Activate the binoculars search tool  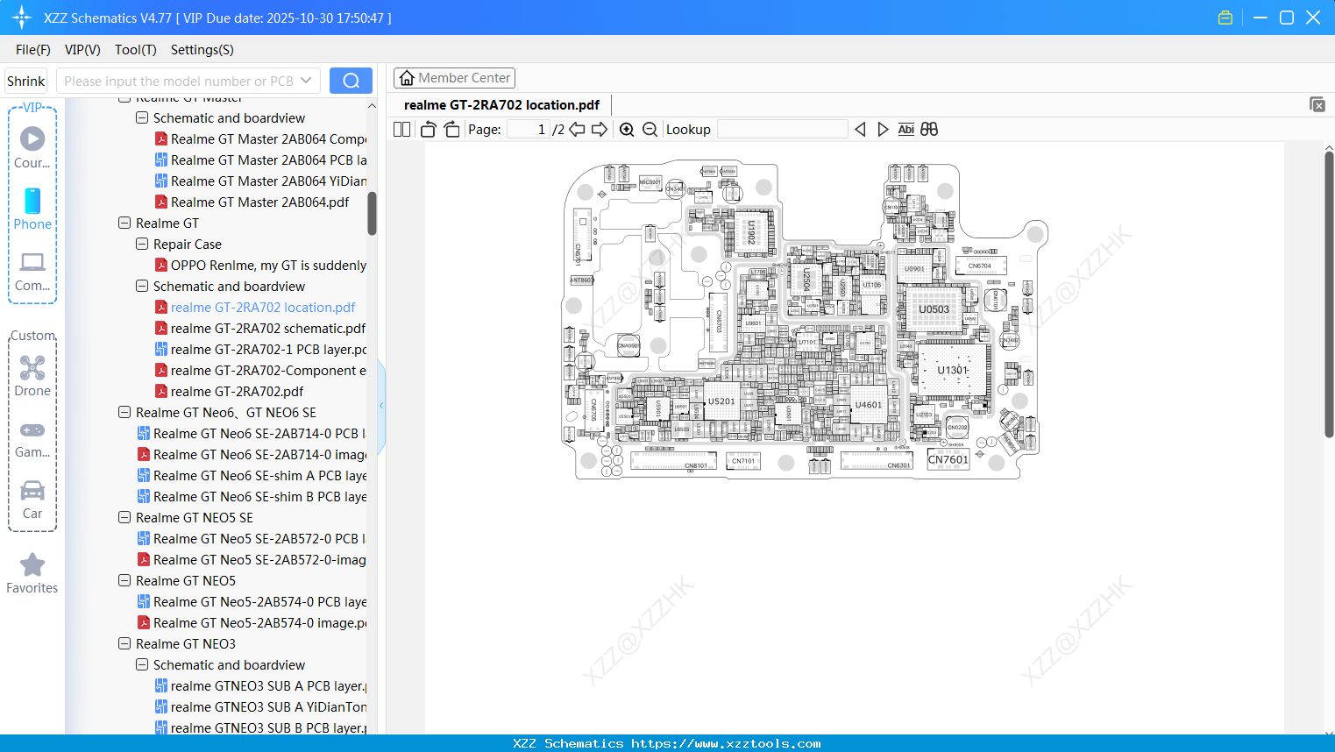click(929, 129)
